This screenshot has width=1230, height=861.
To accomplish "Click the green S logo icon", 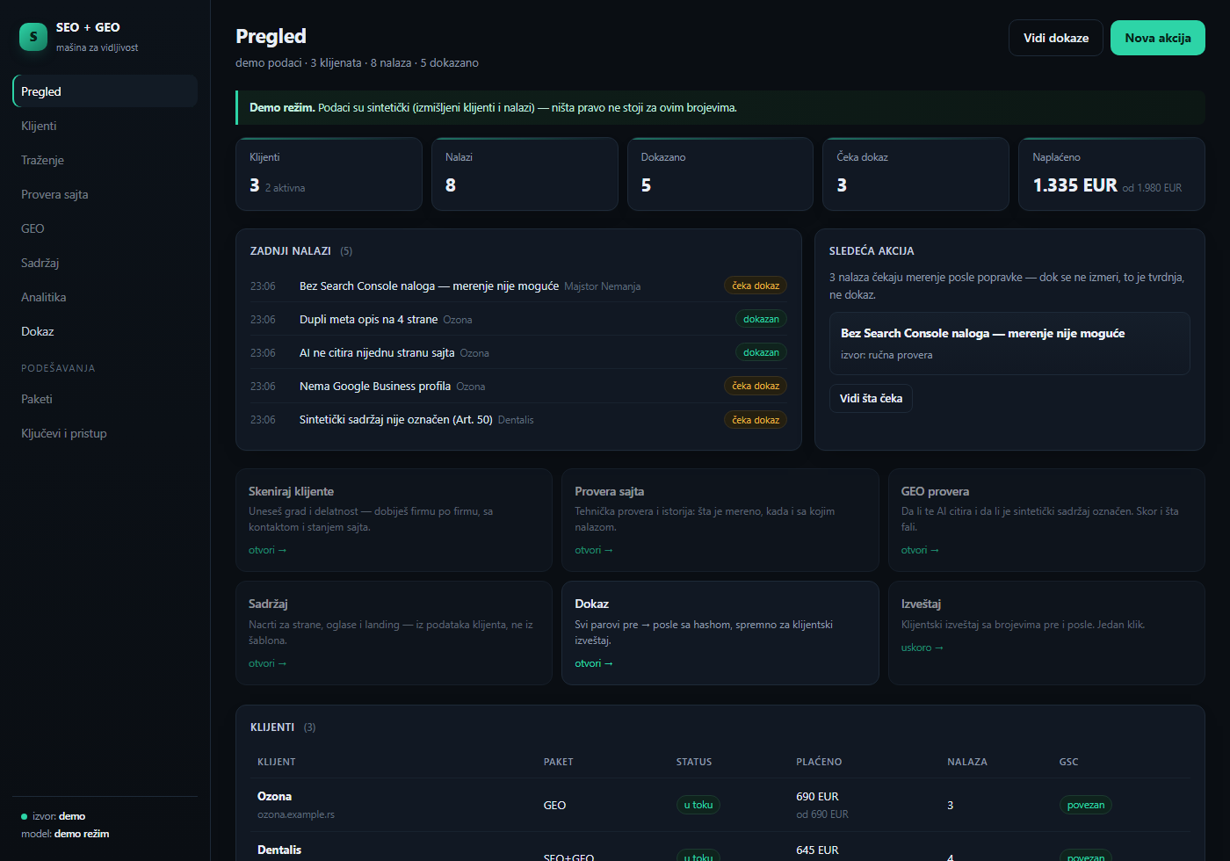I will pyautogui.click(x=33, y=37).
